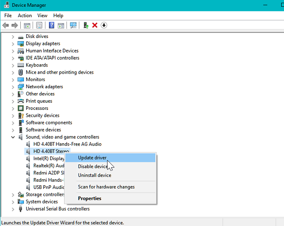Open the View menu
The image size is (284, 226).
point(42,16)
